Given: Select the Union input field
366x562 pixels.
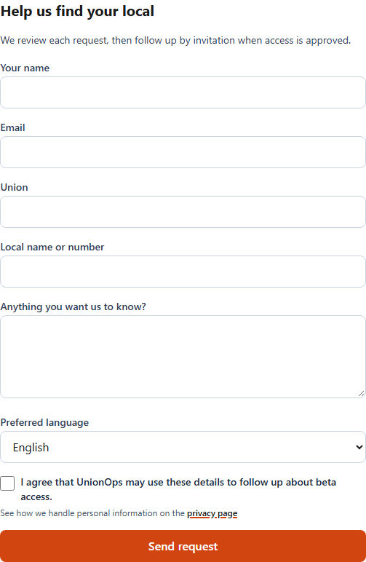Looking at the screenshot, I should pos(183,212).
